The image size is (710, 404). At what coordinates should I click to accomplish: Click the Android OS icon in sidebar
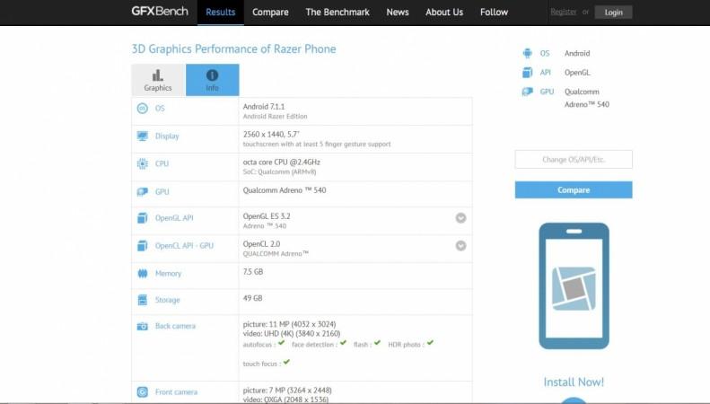(x=527, y=53)
